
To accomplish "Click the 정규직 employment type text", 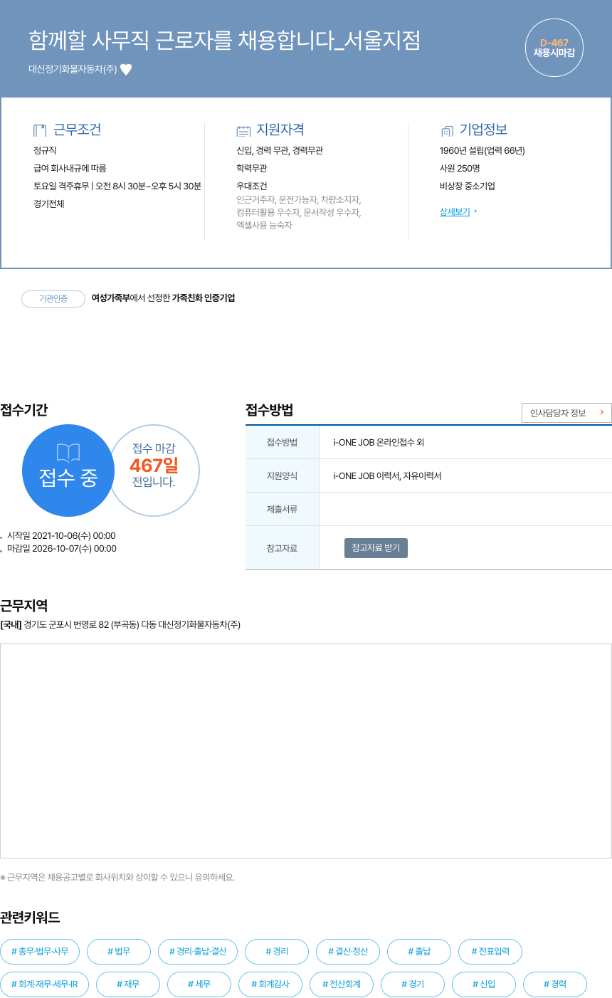I will tap(45, 150).
